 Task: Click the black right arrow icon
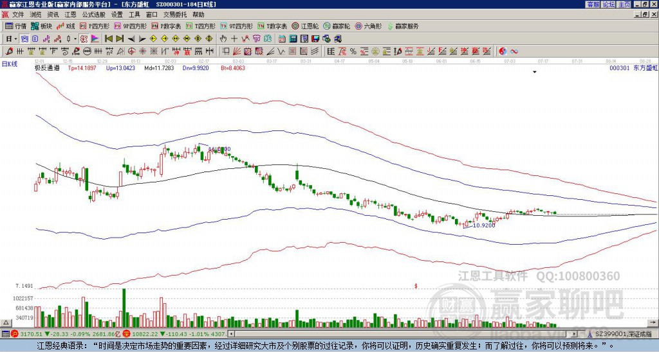coord(142,39)
